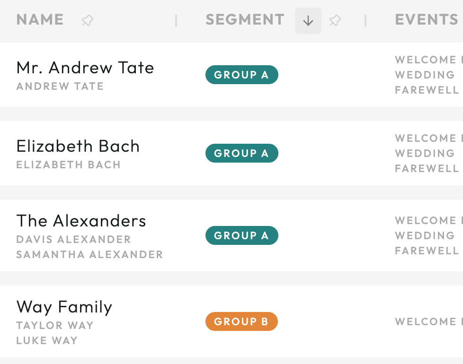
Task: Select Luke Way guest name
Action: coord(47,340)
